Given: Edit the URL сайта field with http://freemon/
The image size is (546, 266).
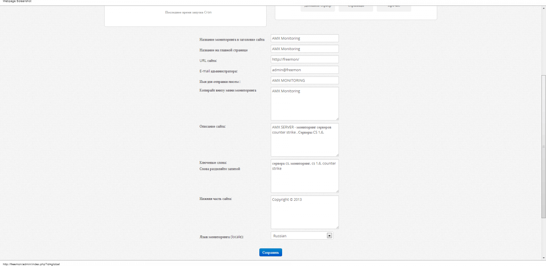Looking at the screenshot, I should (x=304, y=59).
